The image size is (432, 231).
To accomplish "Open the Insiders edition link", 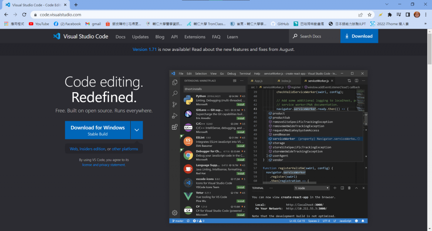I will tap(92, 149).
